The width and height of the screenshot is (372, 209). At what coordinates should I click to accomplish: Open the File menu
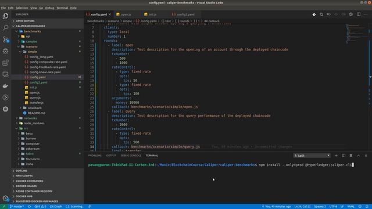[3, 8]
